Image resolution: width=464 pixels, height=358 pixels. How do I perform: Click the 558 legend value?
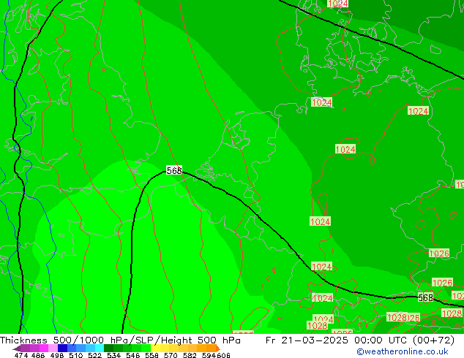(151, 355)
